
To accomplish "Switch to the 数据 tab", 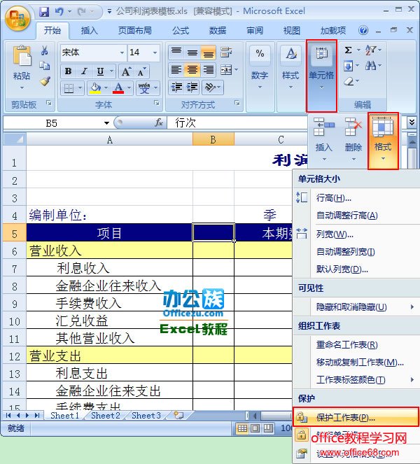I will 218,31.
